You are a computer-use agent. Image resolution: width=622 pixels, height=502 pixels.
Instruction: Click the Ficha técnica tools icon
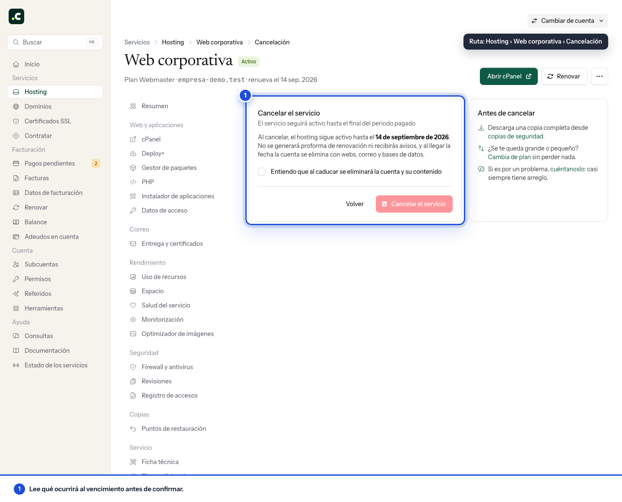click(133, 462)
